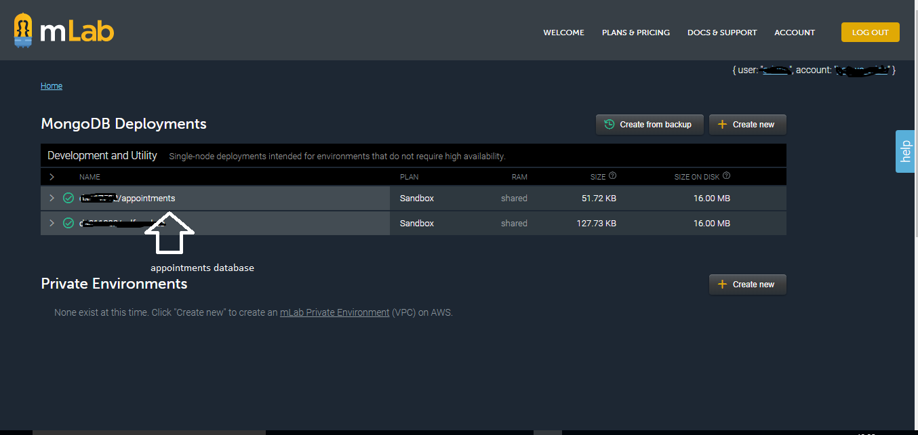Click the help icon next to SIZE ON DISK
Image resolution: width=918 pixels, height=435 pixels.
click(x=727, y=176)
